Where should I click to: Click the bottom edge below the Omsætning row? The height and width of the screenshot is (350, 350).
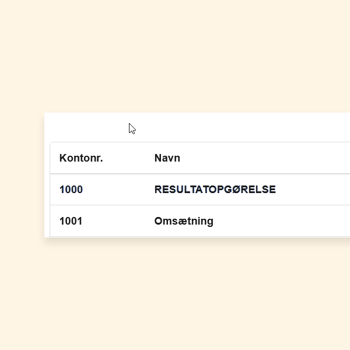point(198,236)
